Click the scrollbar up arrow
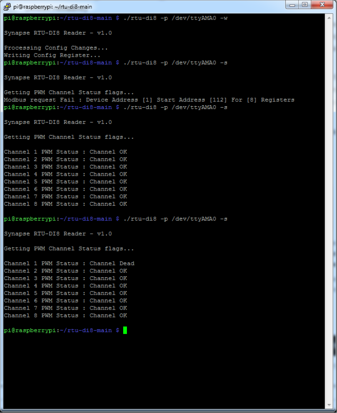 (x=329, y=18)
